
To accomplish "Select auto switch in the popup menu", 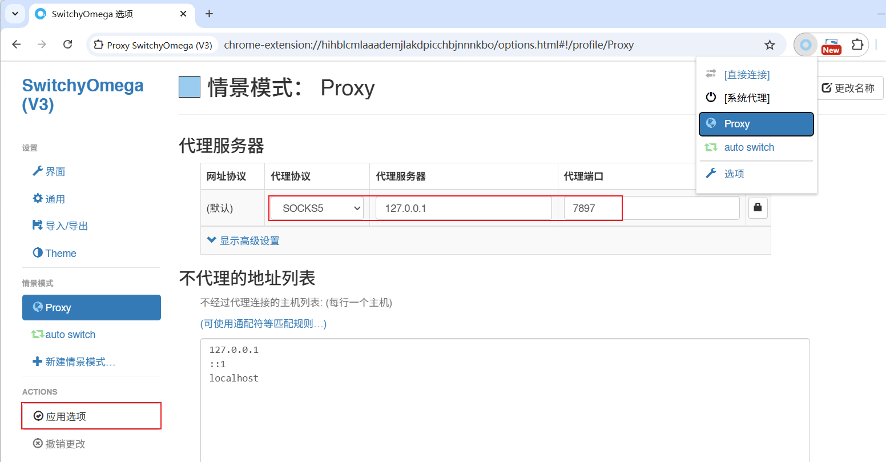I will 756,147.
